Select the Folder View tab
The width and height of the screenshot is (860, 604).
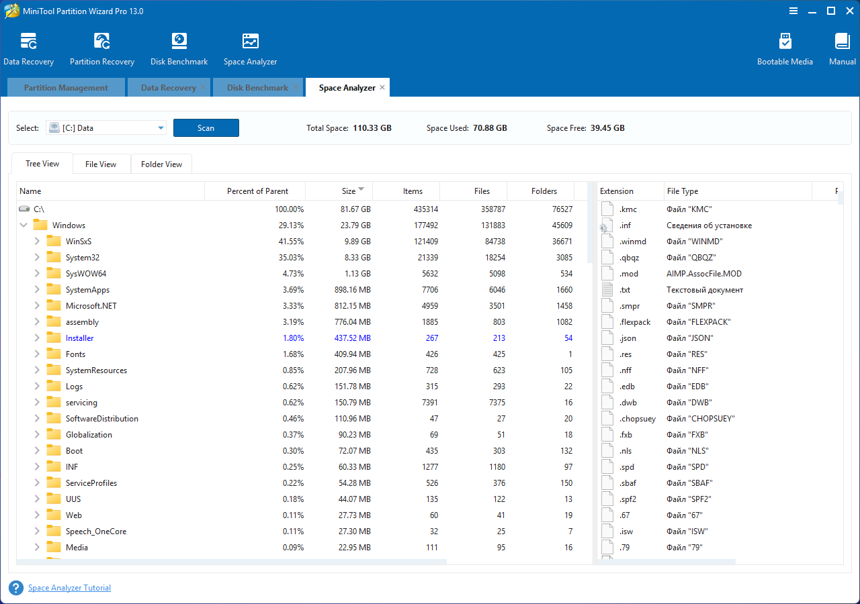click(x=161, y=164)
